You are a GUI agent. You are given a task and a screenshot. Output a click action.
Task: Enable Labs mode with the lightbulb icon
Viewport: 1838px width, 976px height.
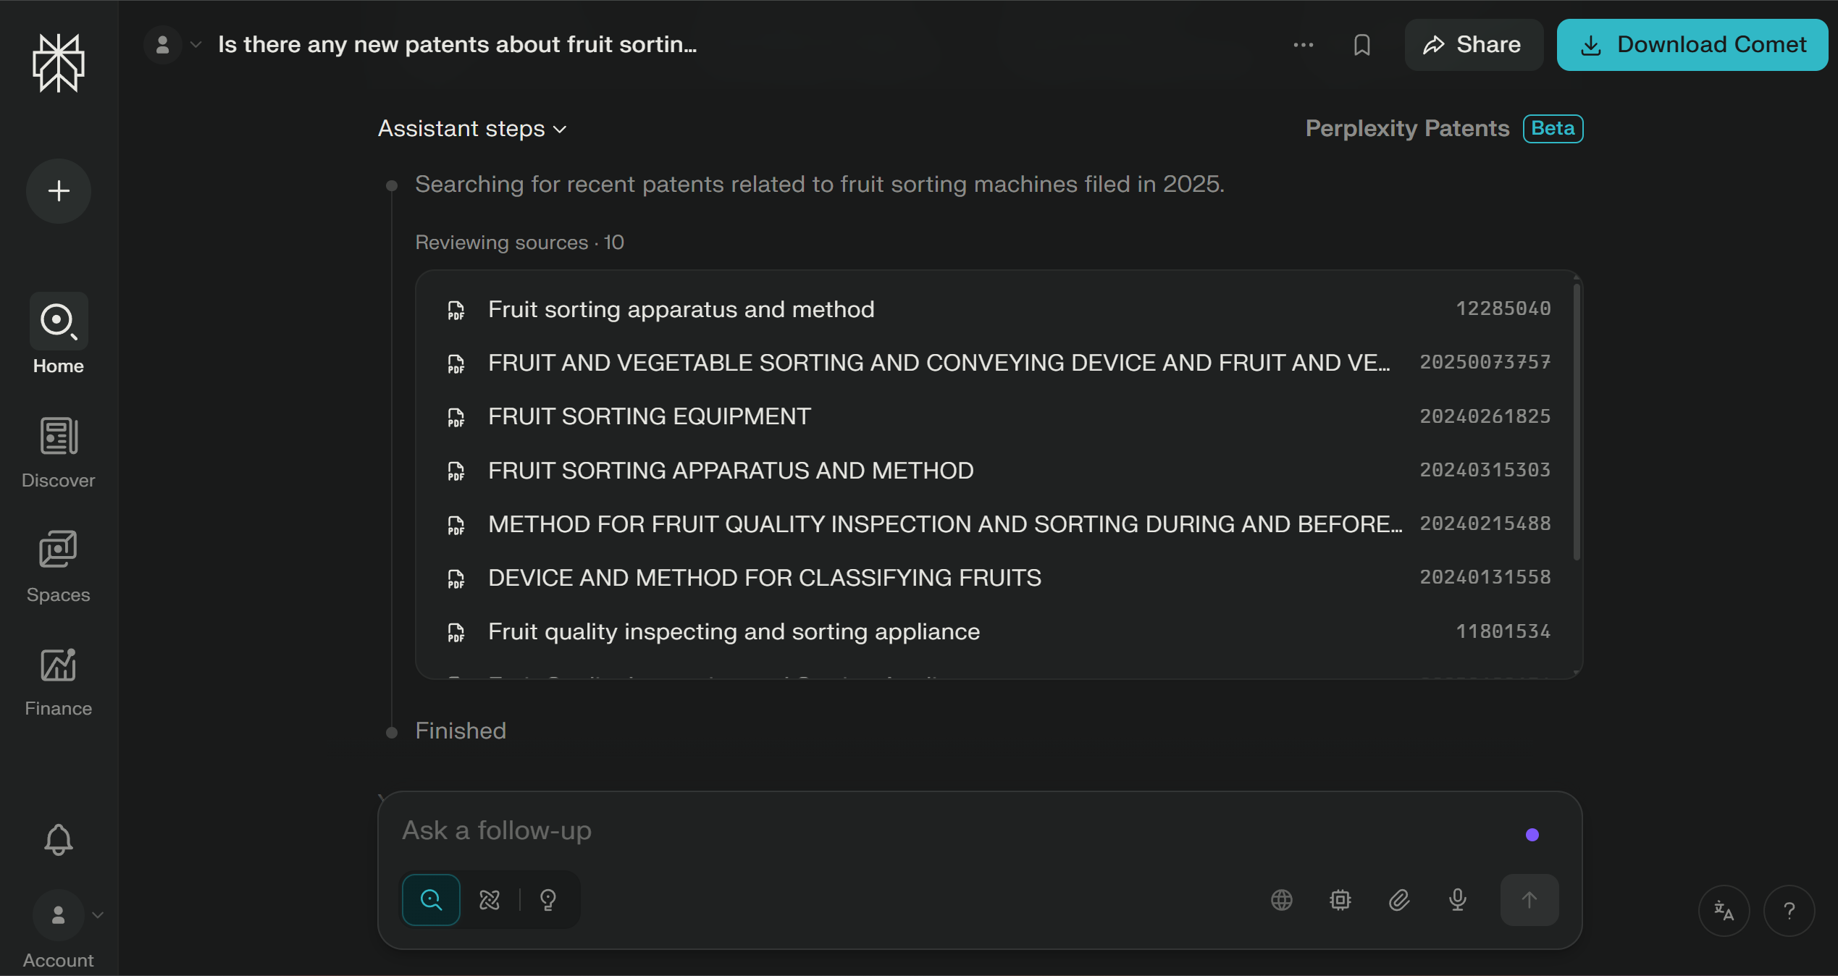click(548, 900)
